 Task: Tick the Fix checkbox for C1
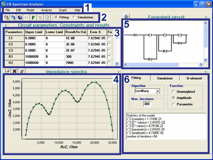109,39
